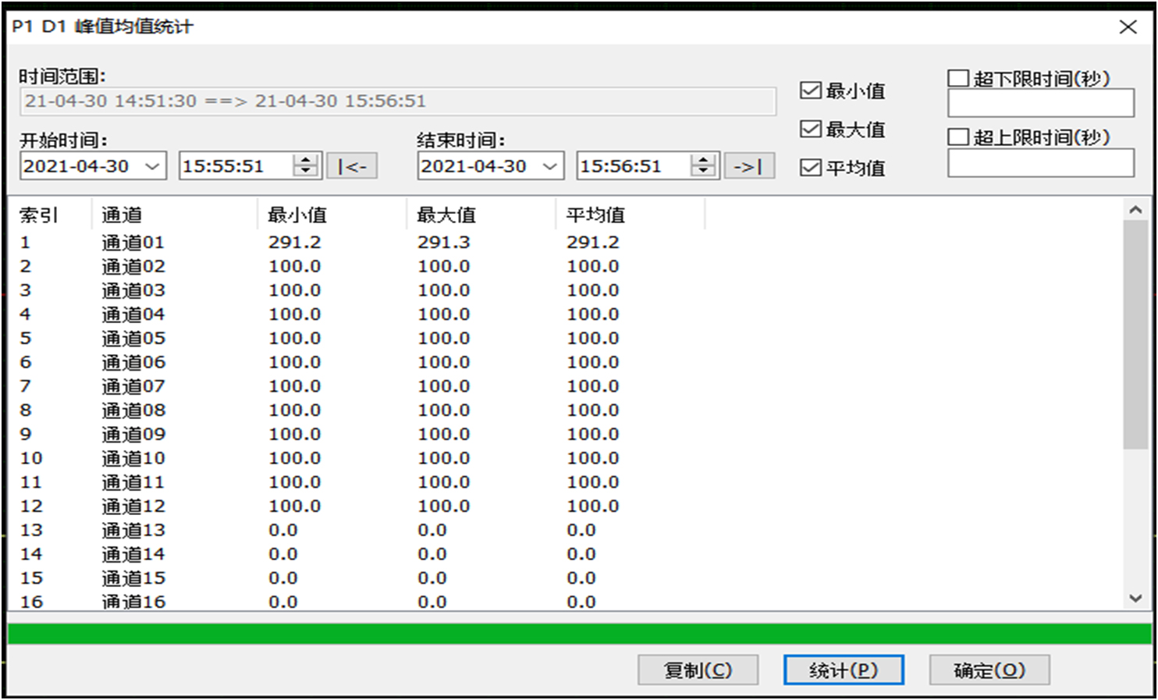Uncheck the 平均值 checkbox

pos(809,167)
